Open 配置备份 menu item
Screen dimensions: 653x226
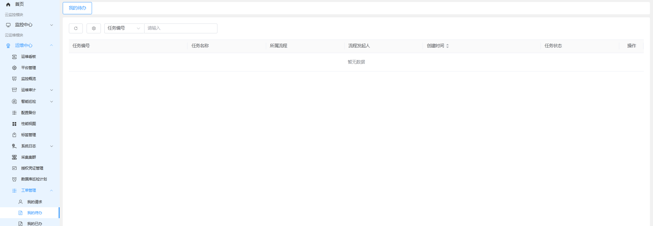[29, 113]
